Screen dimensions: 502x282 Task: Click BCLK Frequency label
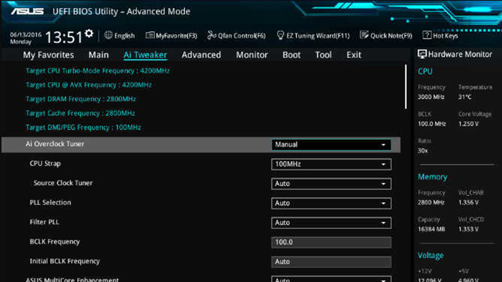(x=55, y=242)
